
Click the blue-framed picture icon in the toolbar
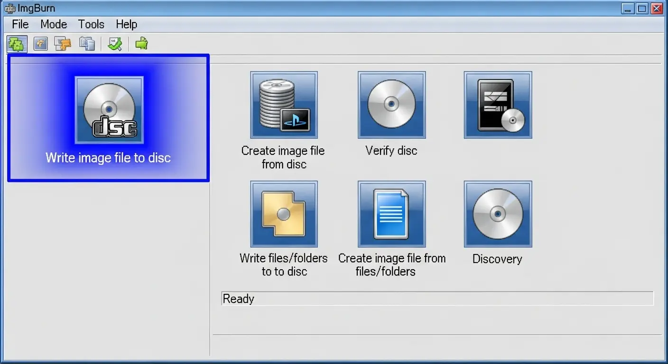click(x=41, y=44)
